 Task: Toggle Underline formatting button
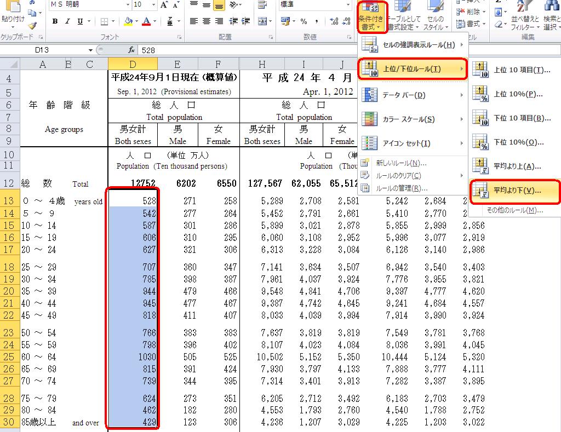(81, 21)
